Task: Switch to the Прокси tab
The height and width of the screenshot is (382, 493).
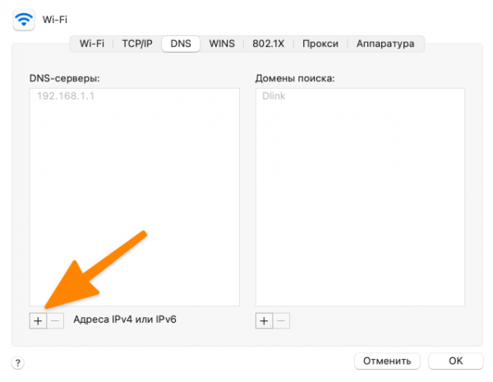Action: coord(320,44)
